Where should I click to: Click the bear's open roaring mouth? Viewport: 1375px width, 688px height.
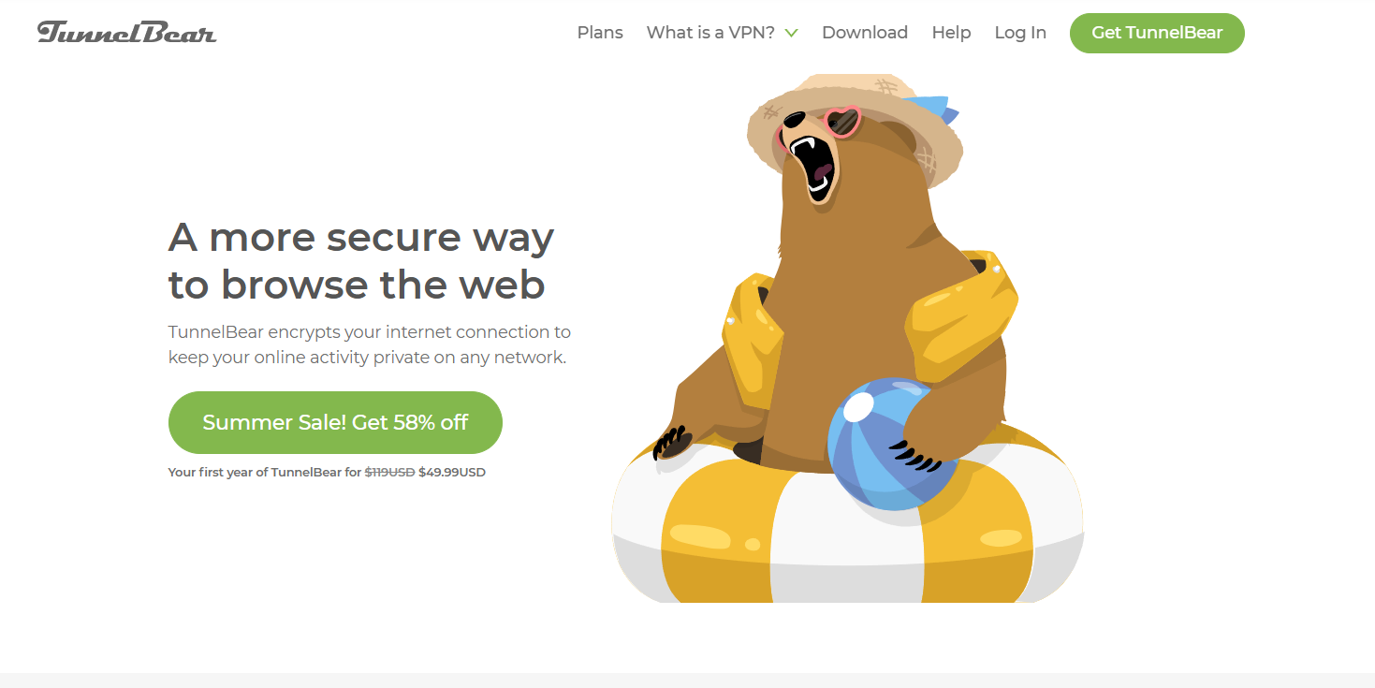[812, 167]
